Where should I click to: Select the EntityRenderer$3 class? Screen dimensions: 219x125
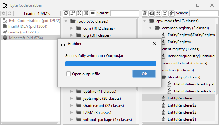click(182, 112)
